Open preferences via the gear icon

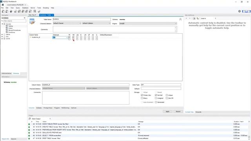240,11
